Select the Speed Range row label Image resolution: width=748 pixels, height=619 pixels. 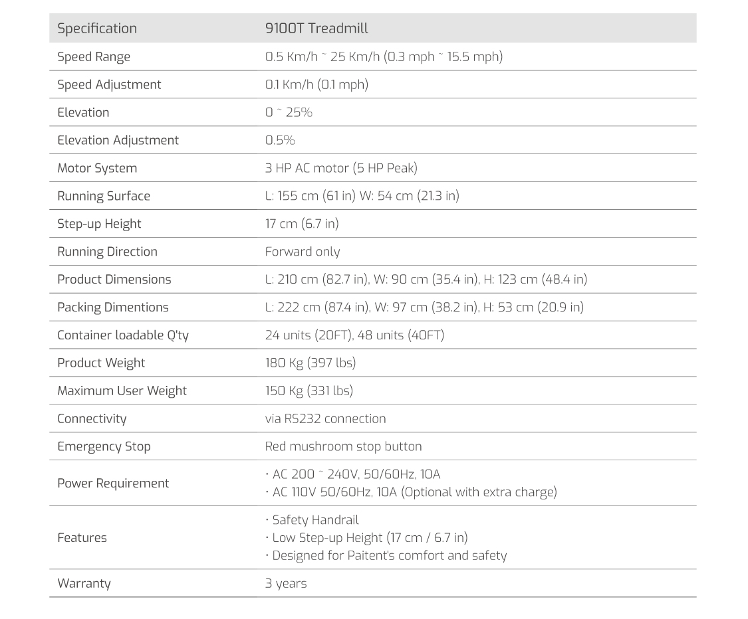pyautogui.click(x=94, y=56)
